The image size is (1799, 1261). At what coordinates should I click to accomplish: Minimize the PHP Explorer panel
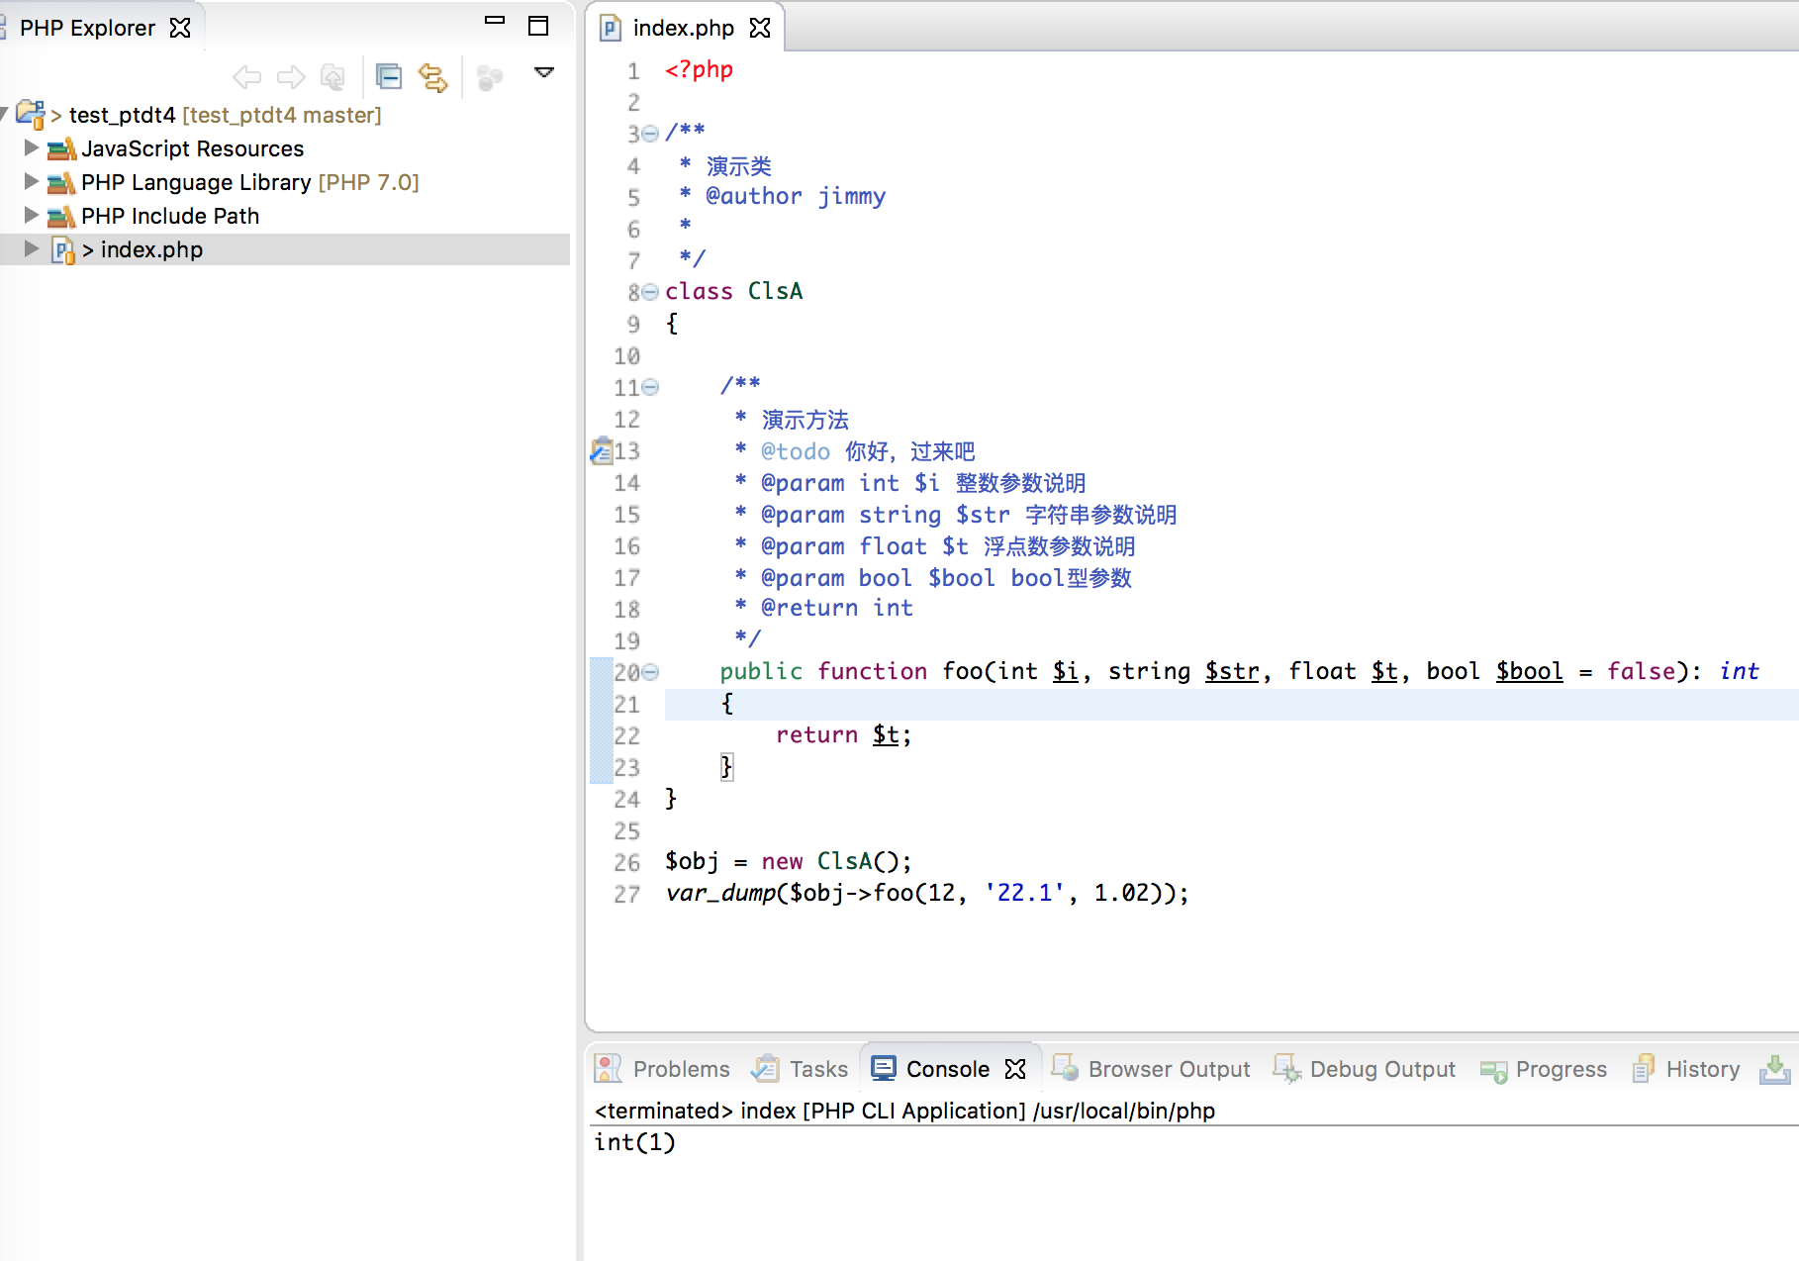495,20
